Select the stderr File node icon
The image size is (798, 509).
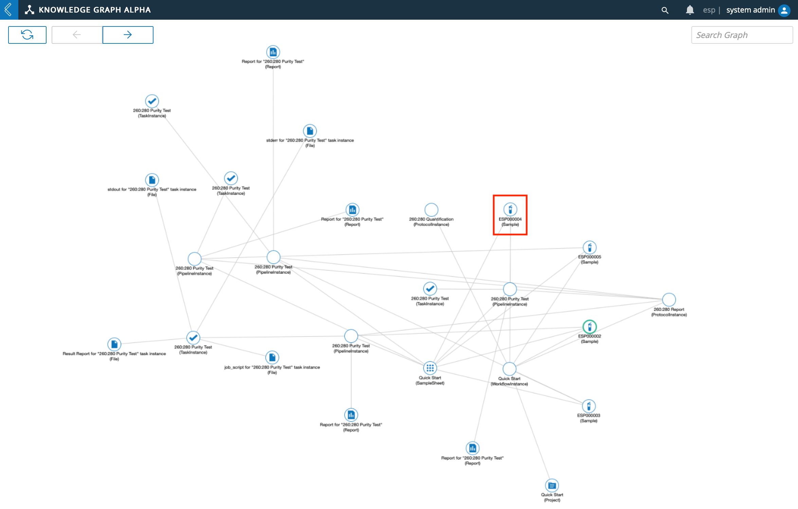[x=310, y=131]
